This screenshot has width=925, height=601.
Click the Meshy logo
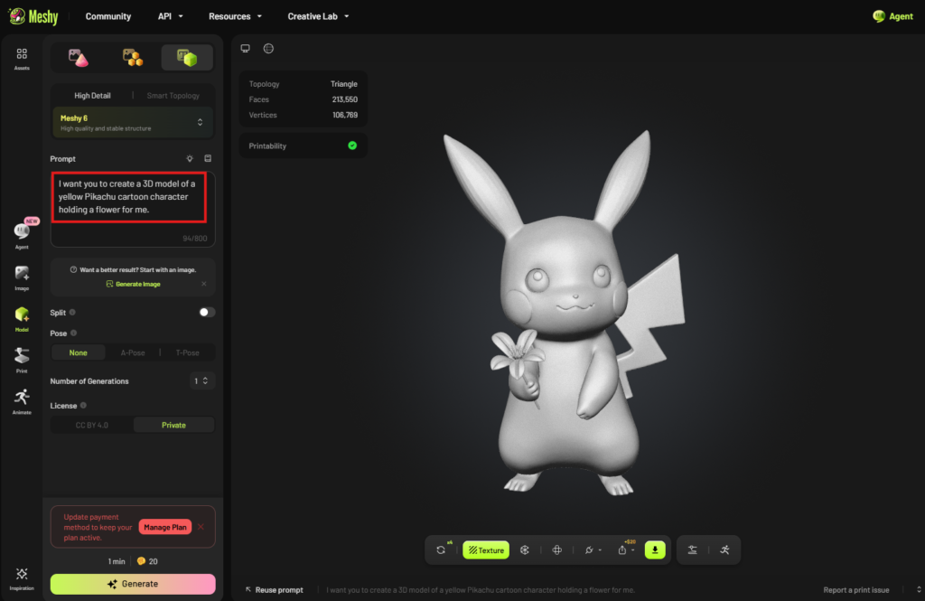33,16
